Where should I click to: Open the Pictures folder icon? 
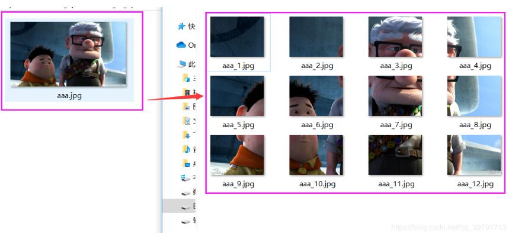click(x=186, y=106)
